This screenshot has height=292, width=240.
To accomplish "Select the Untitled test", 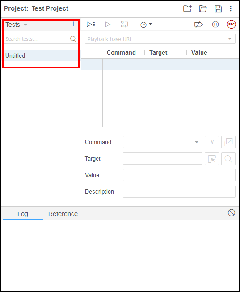I will [x=41, y=55].
